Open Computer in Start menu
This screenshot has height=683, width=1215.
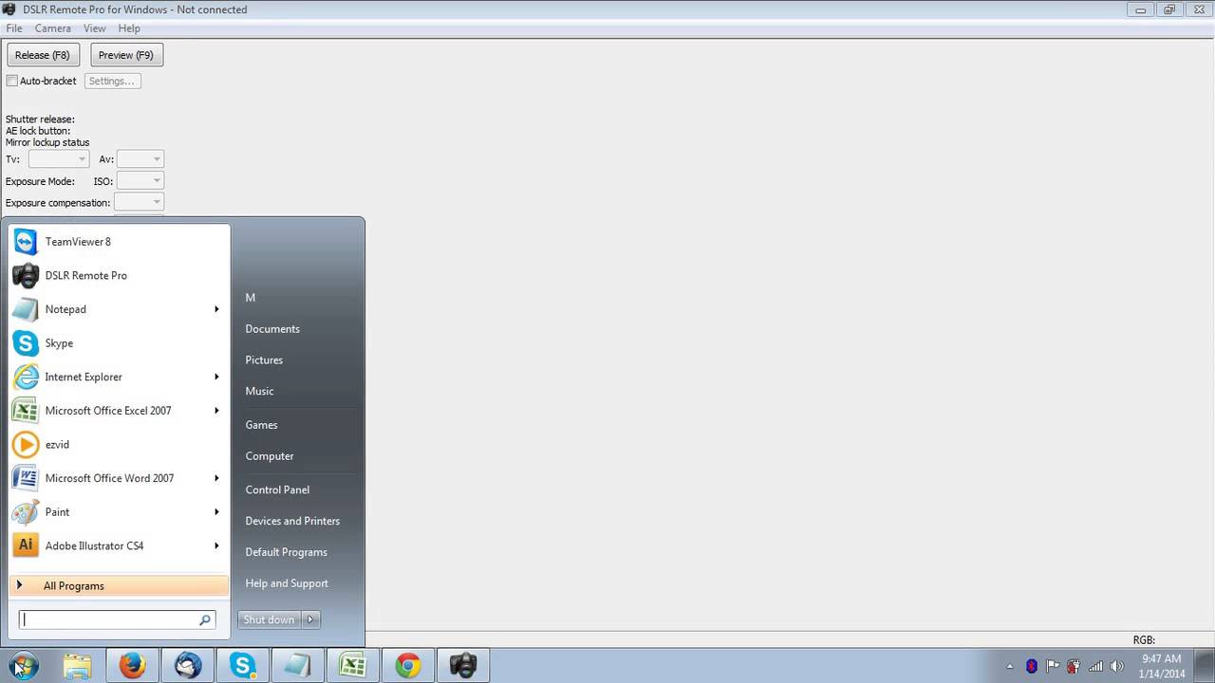click(270, 456)
